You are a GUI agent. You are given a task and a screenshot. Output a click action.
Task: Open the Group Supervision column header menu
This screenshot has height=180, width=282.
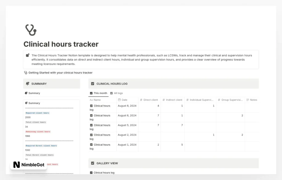point(230,100)
